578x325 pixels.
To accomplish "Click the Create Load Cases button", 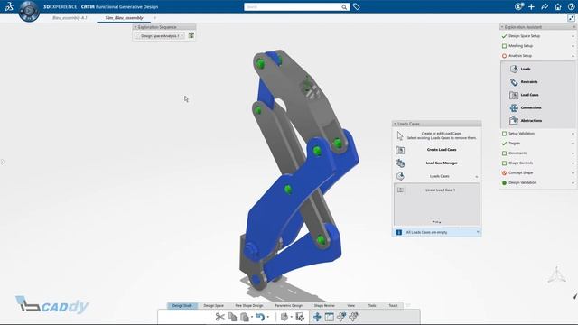I will pyautogui.click(x=442, y=150).
